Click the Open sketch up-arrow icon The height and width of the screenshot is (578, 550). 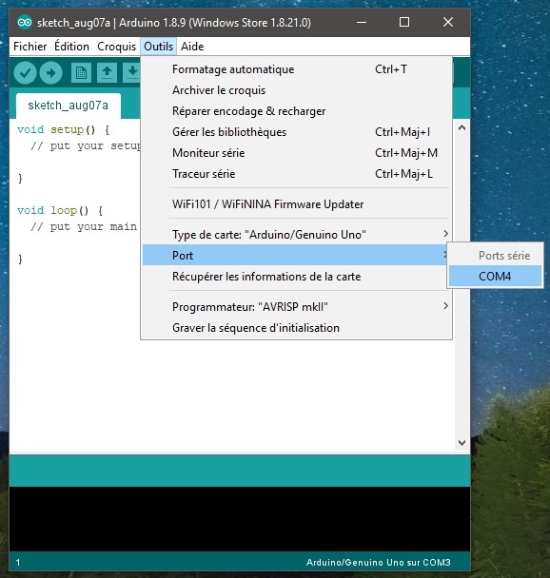click(x=108, y=72)
